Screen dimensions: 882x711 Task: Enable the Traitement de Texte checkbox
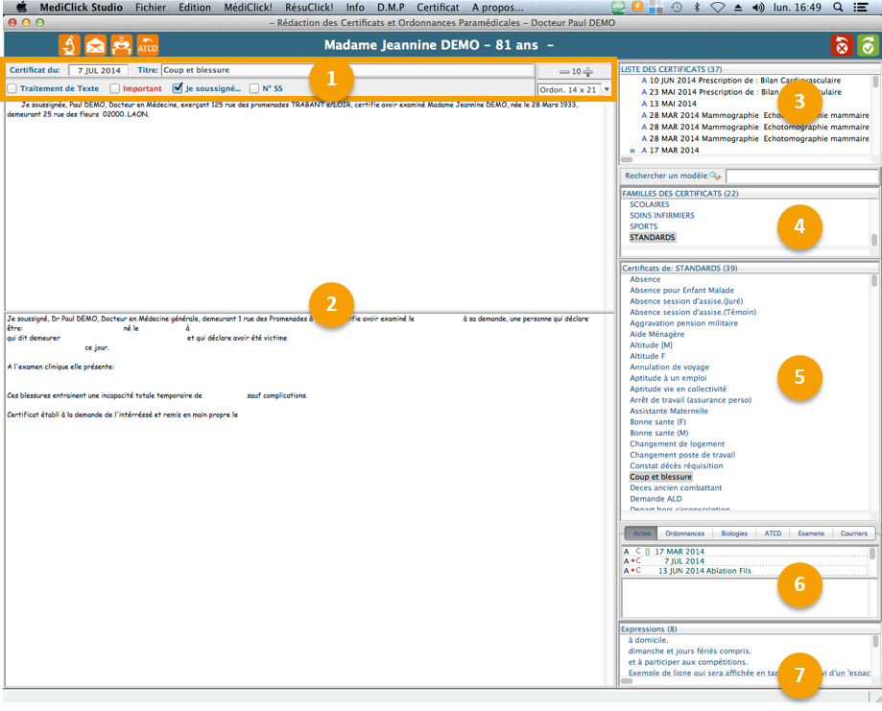click(12, 89)
